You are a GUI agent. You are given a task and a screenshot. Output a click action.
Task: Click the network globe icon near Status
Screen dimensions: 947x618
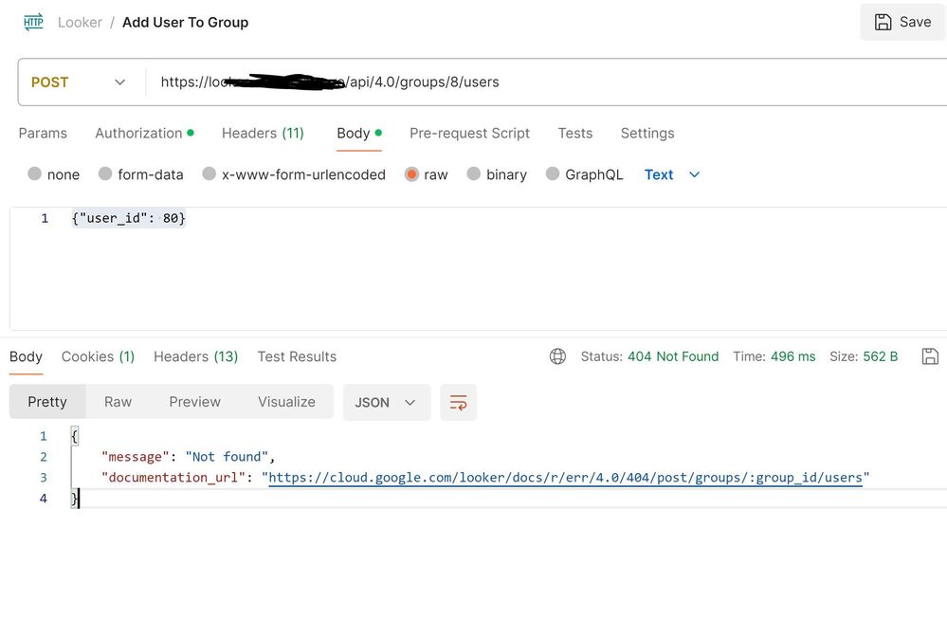(x=557, y=356)
